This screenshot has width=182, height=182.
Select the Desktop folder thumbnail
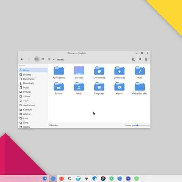79,71
